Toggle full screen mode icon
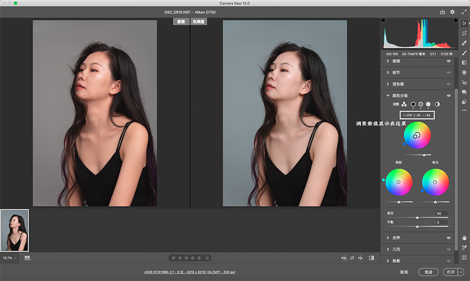Viewport: 470px width, 281px height. click(x=464, y=12)
